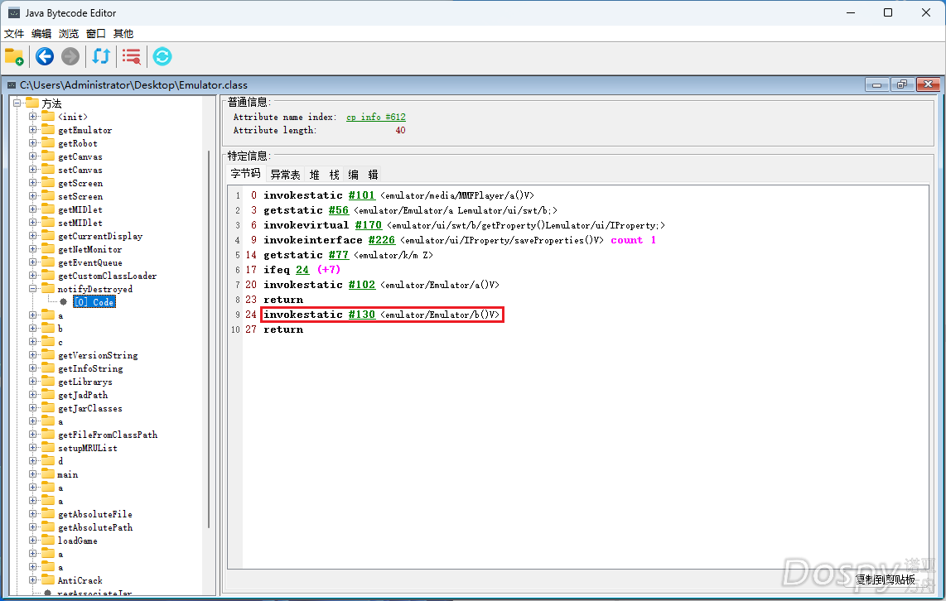Follow constant pool link #102
Screen dimensions: 946x601
coord(362,285)
